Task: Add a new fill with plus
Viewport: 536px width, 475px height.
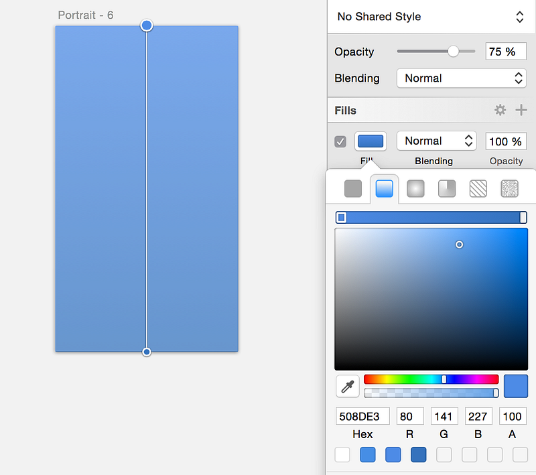Action: point(521,110)
